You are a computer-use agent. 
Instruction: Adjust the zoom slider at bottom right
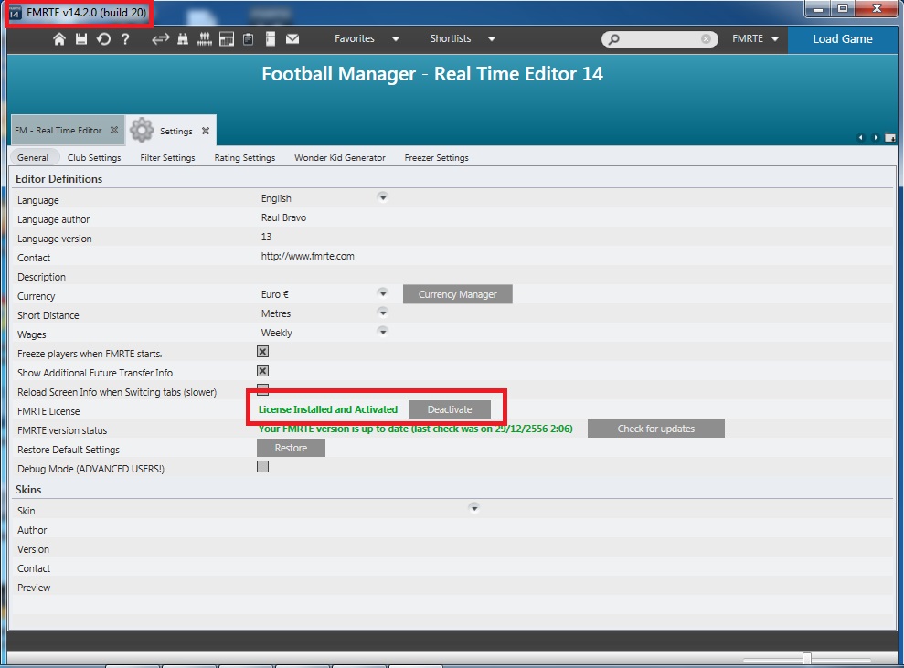click(807, 659)
